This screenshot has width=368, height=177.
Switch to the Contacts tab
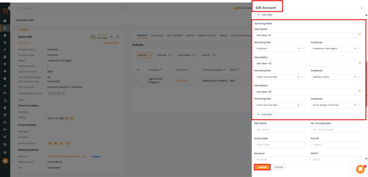(x=156, y=36)
